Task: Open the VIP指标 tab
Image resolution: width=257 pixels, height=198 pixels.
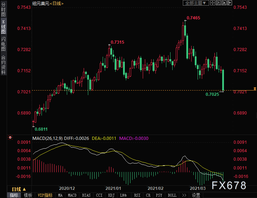Action: point(45,195)
